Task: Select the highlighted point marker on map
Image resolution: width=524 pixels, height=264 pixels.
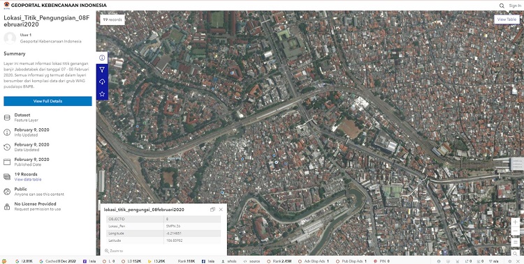Action: click(276, 162)
